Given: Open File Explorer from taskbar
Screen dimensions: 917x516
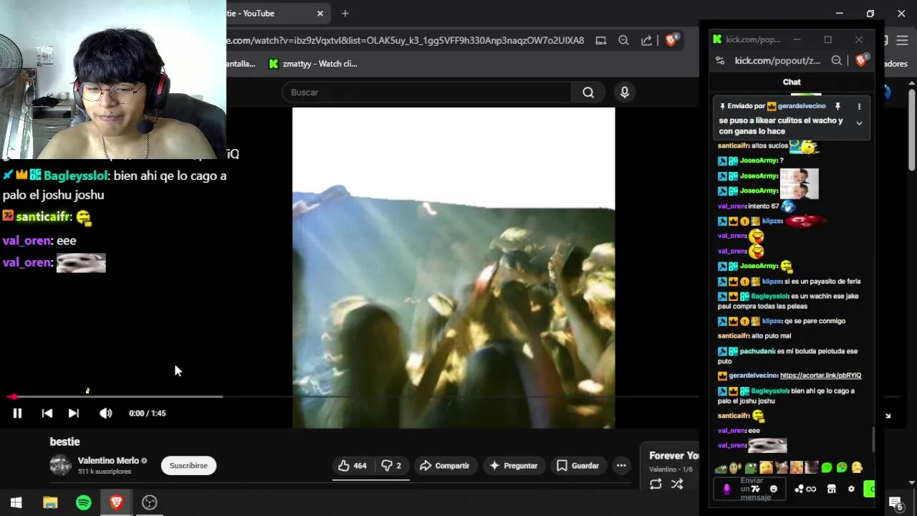Looking at the screenshot, I should (50, 502).
